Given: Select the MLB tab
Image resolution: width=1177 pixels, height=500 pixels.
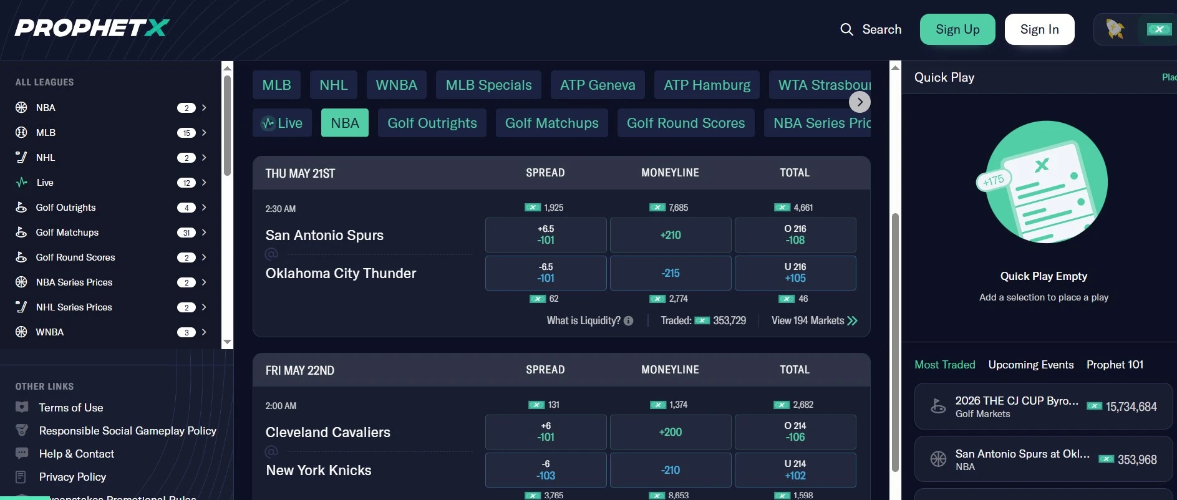Looking at the screenshot, I should (x=276, y=85).
